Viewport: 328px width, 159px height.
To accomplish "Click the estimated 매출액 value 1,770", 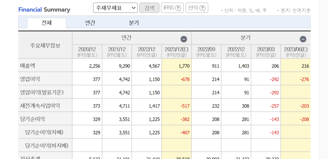I will tap(184, 66).
